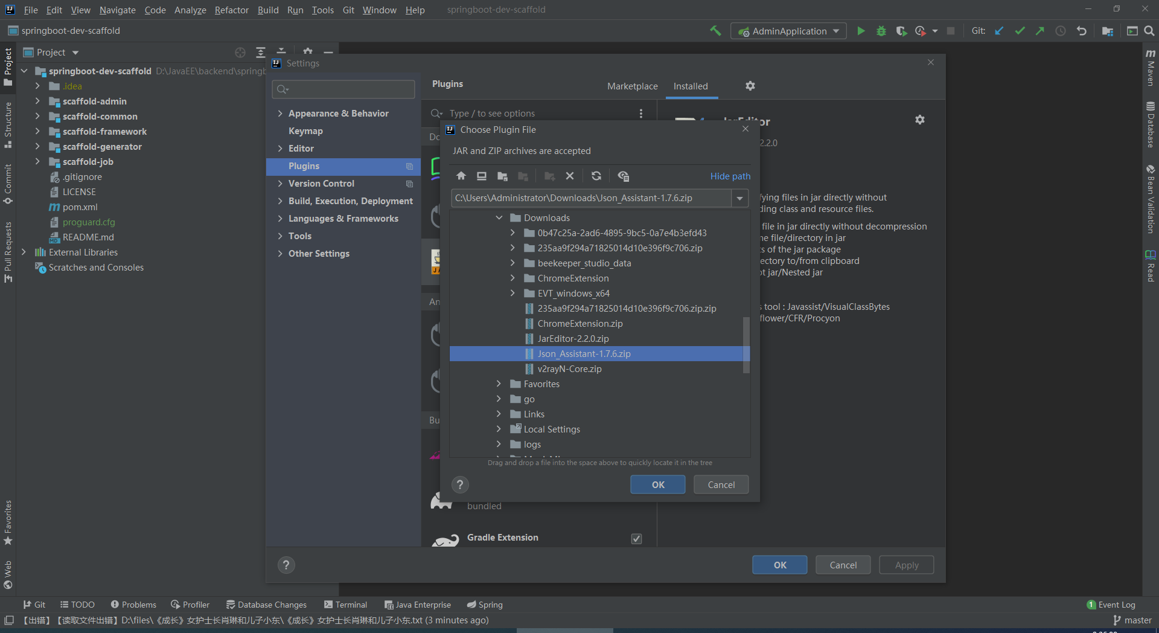Viewport: 1159px width, 633px height.
Task: Commit changes using the checkmark icon
Action: 1020,31
